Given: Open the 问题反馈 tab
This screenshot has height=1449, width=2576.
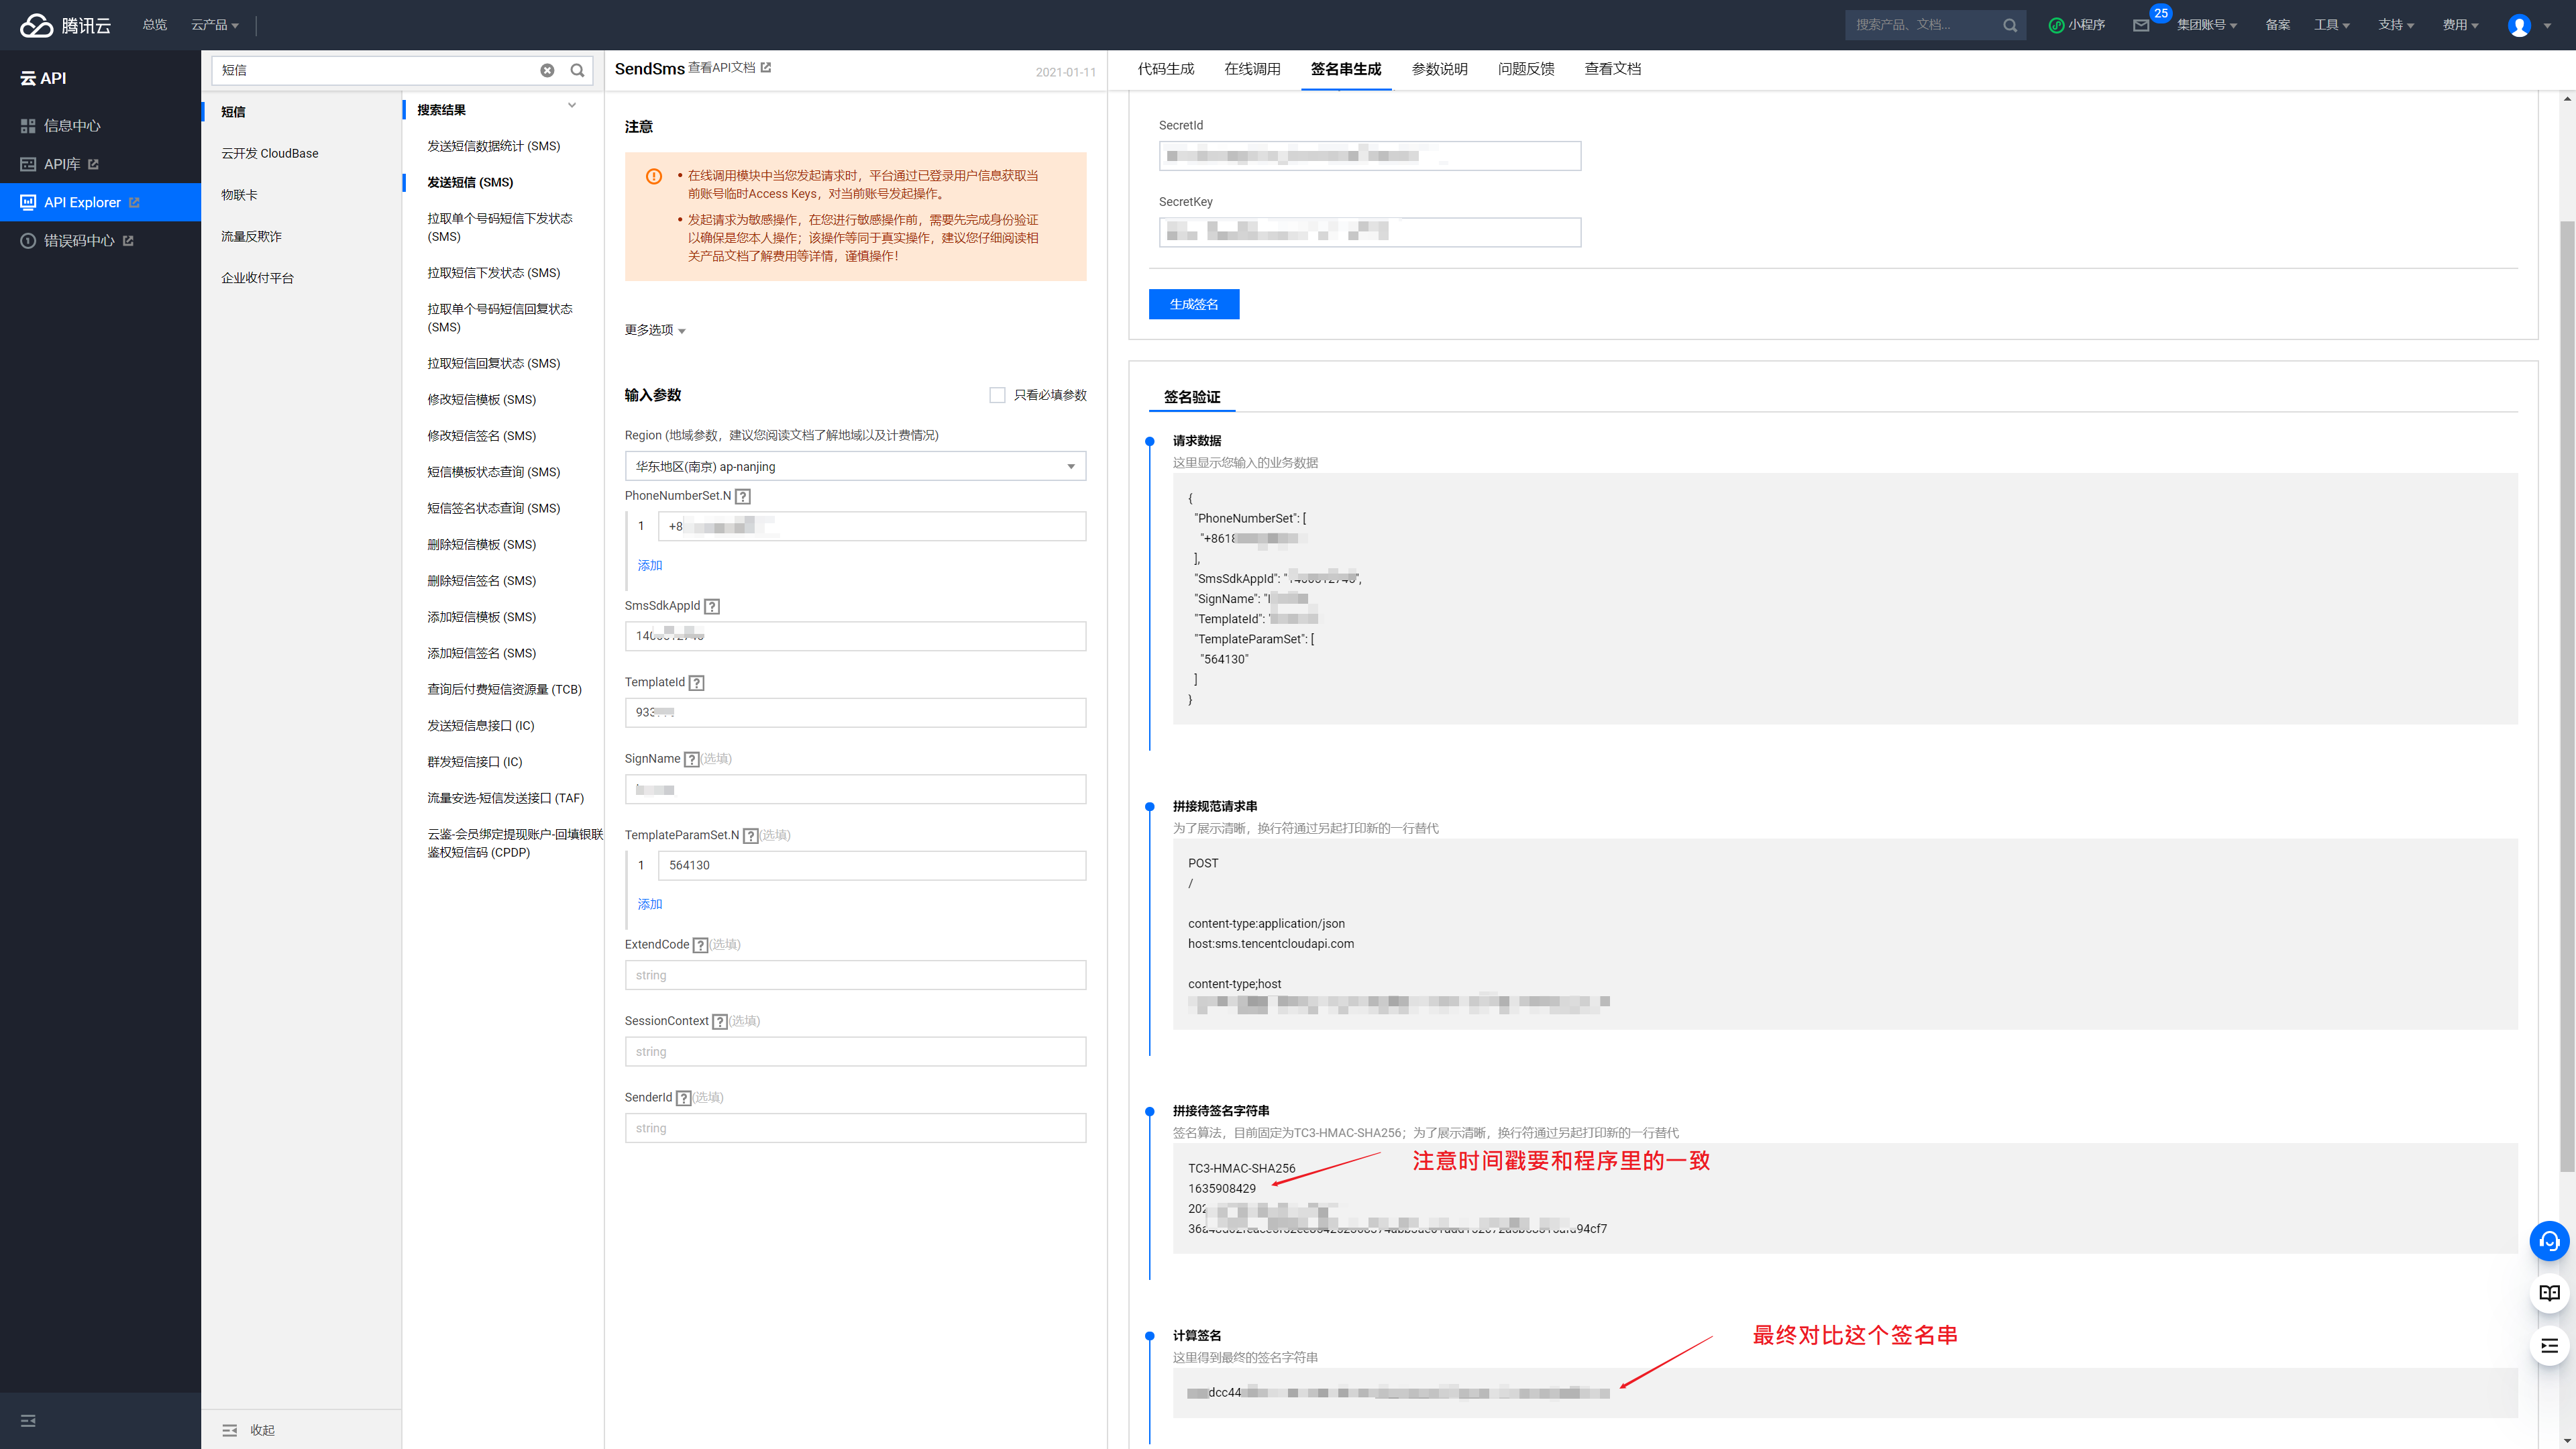Looking at the screenshot, I should 1526,69.
